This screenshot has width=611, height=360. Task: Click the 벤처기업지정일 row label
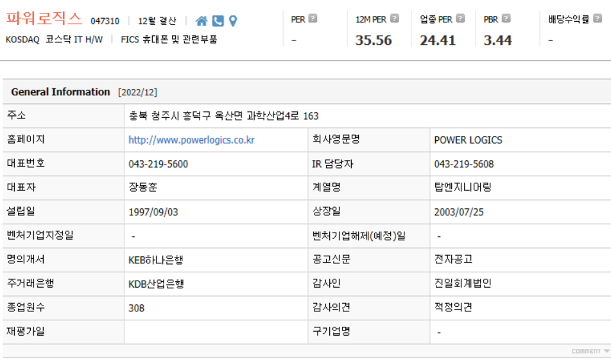click(x=40, y=235)
